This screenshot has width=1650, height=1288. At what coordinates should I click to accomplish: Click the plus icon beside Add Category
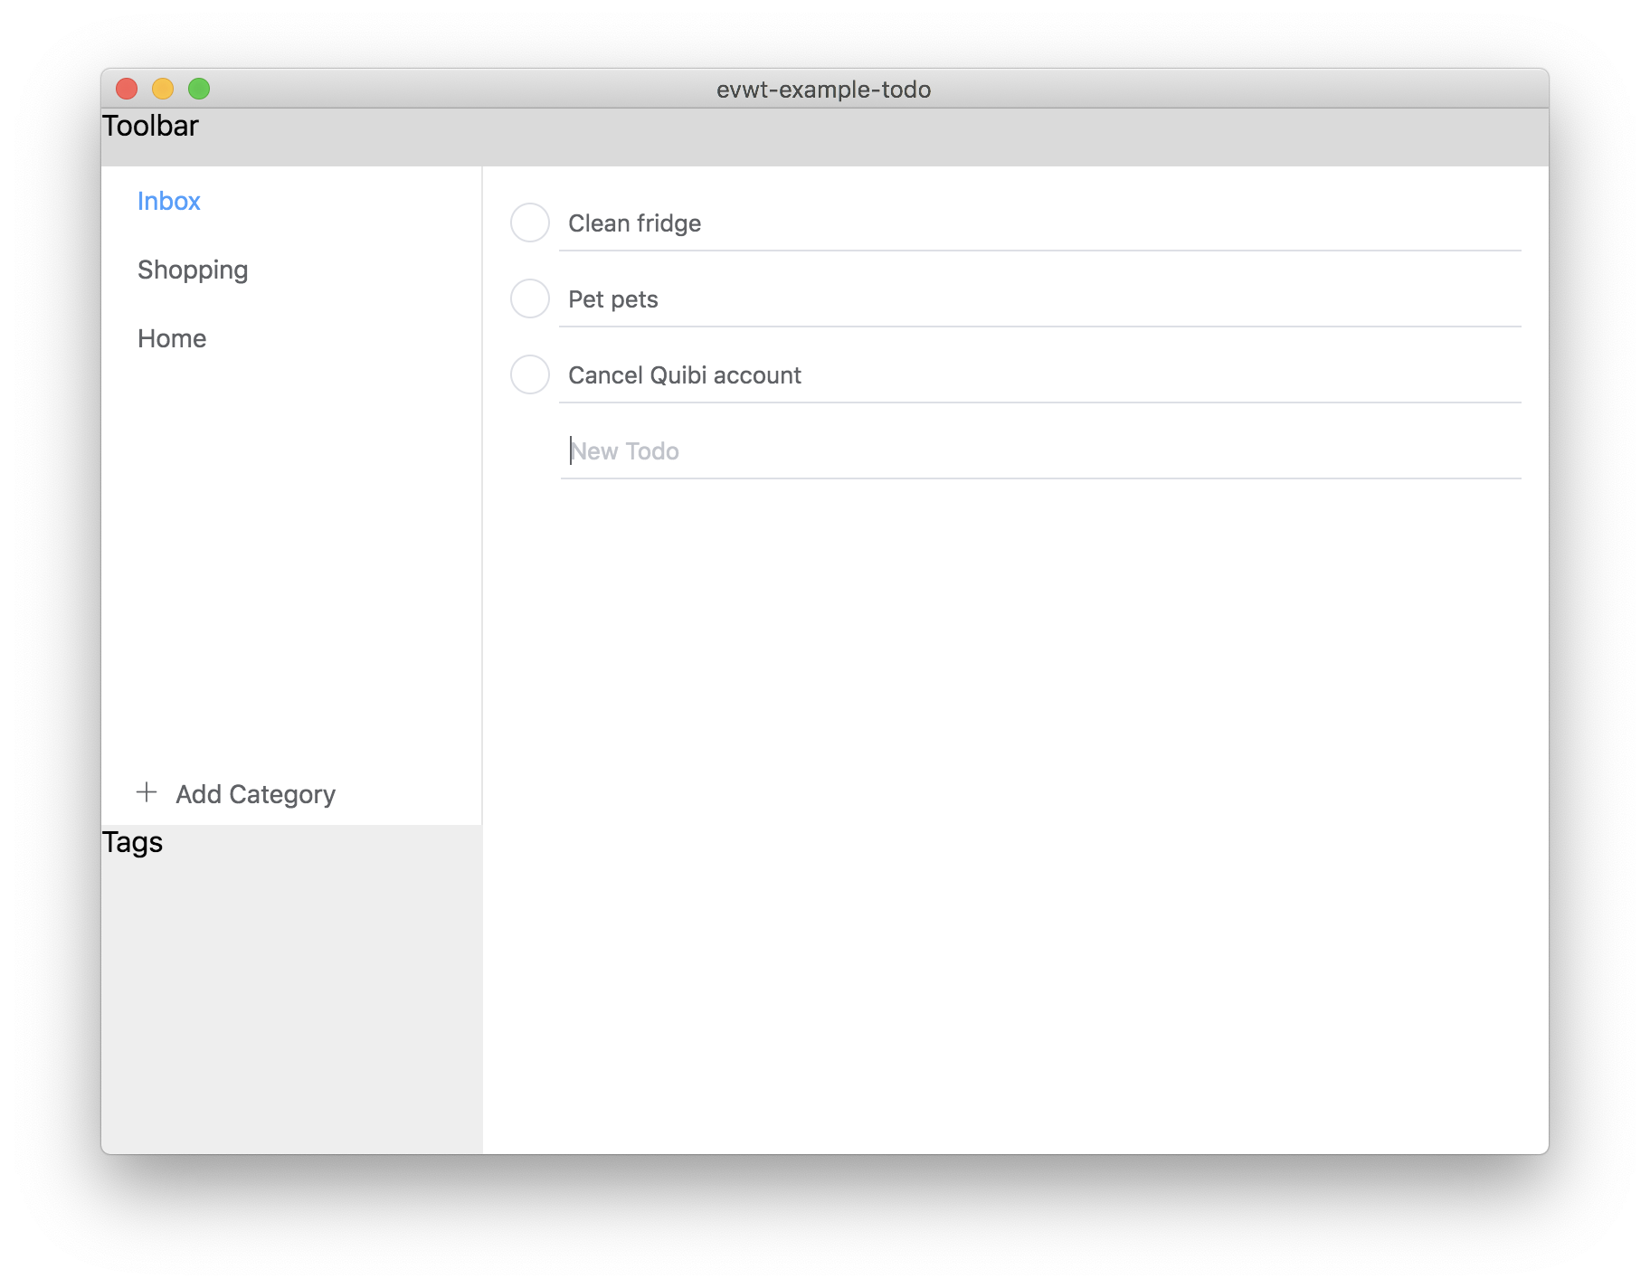(147, 792)
